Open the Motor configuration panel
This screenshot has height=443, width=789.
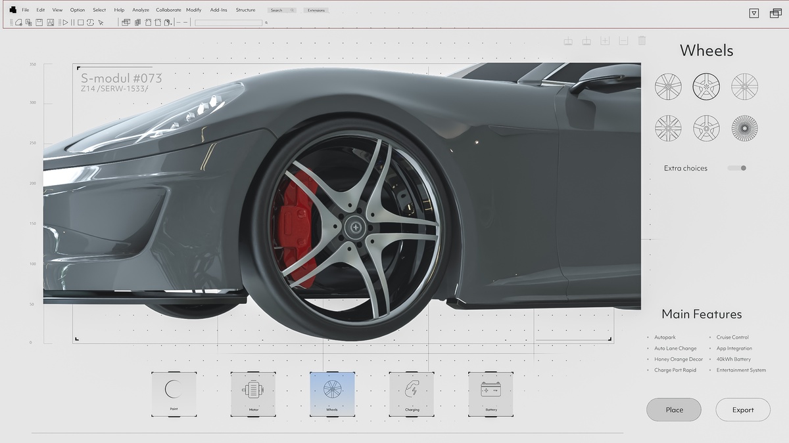253,394
